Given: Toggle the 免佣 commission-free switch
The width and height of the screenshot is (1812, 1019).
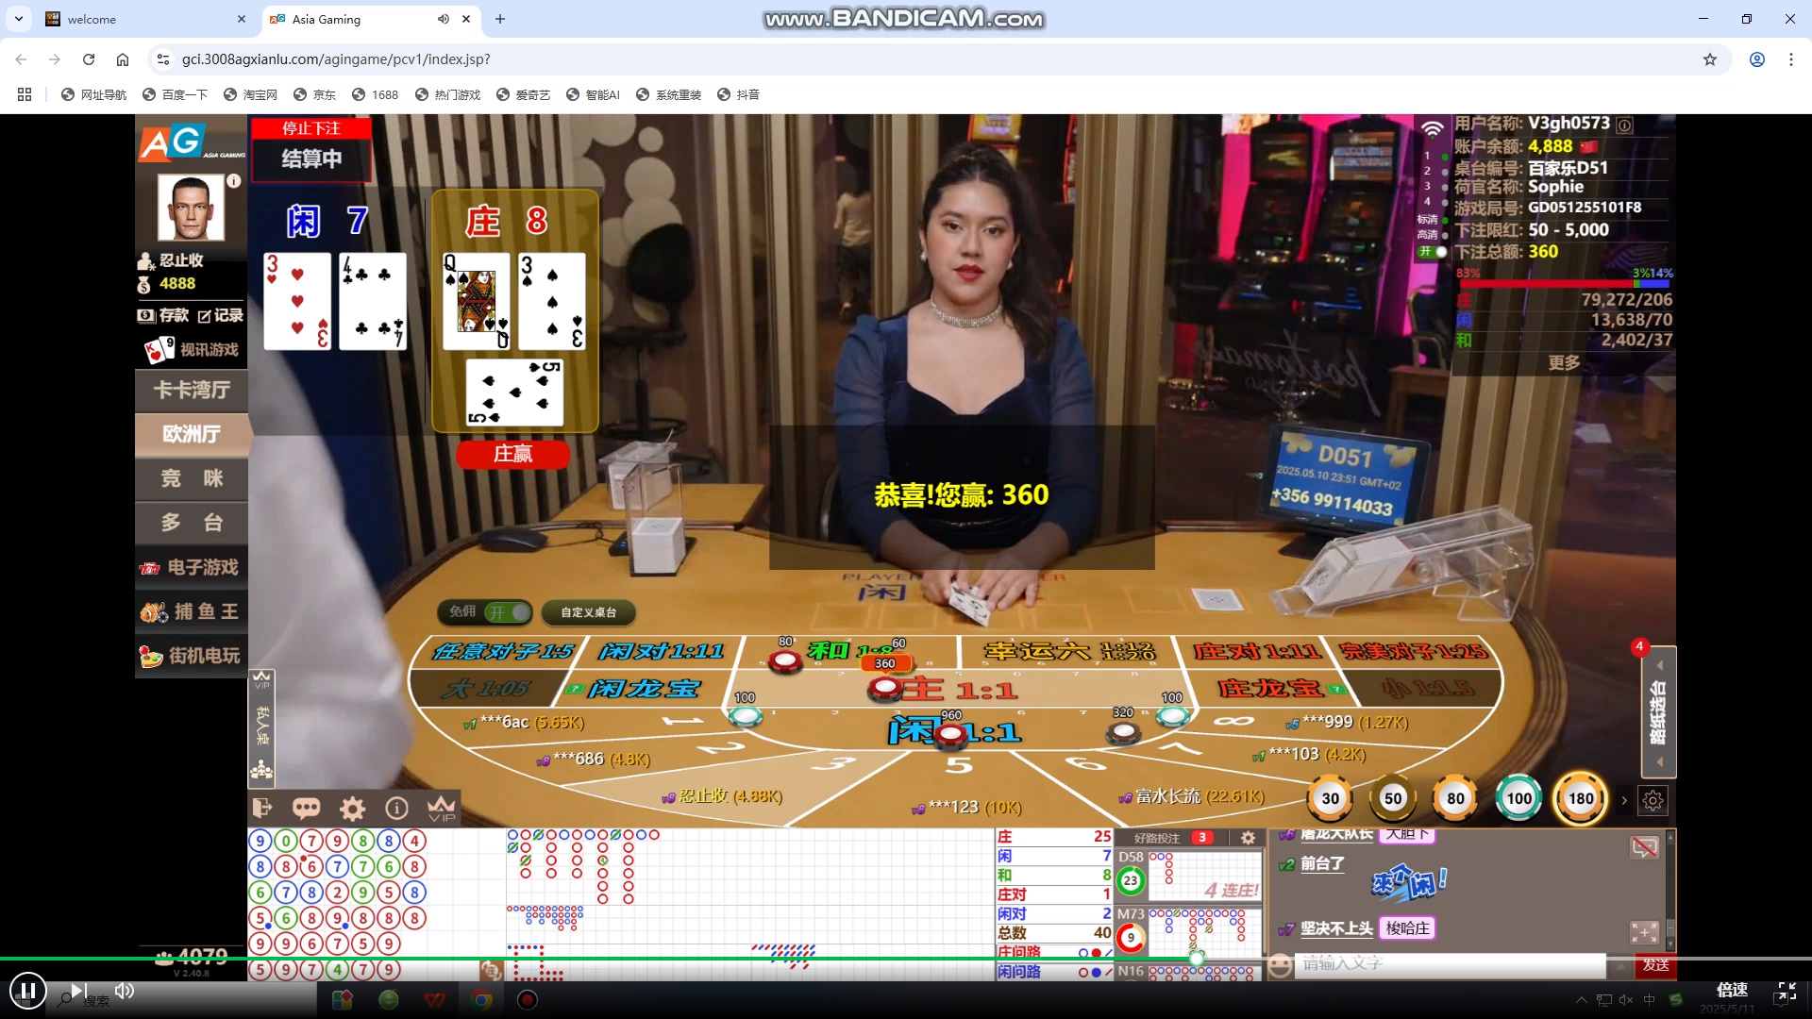Looking at the screenshot, I should [508, 612].
